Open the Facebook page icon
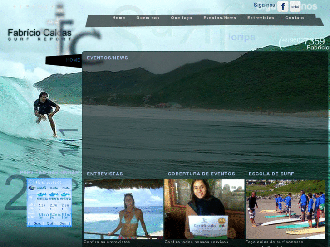 [x=283, y=6]
